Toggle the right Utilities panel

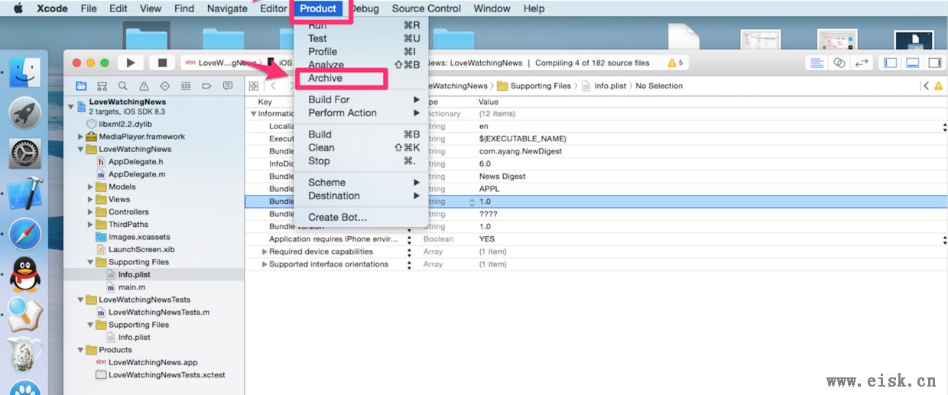pyautogui.click(x=935, y=63)
